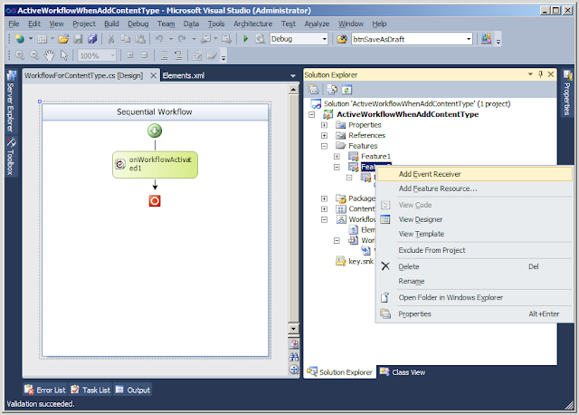Open the Build menu
This screenshot has height=415, width=579.
click(111, 24)
